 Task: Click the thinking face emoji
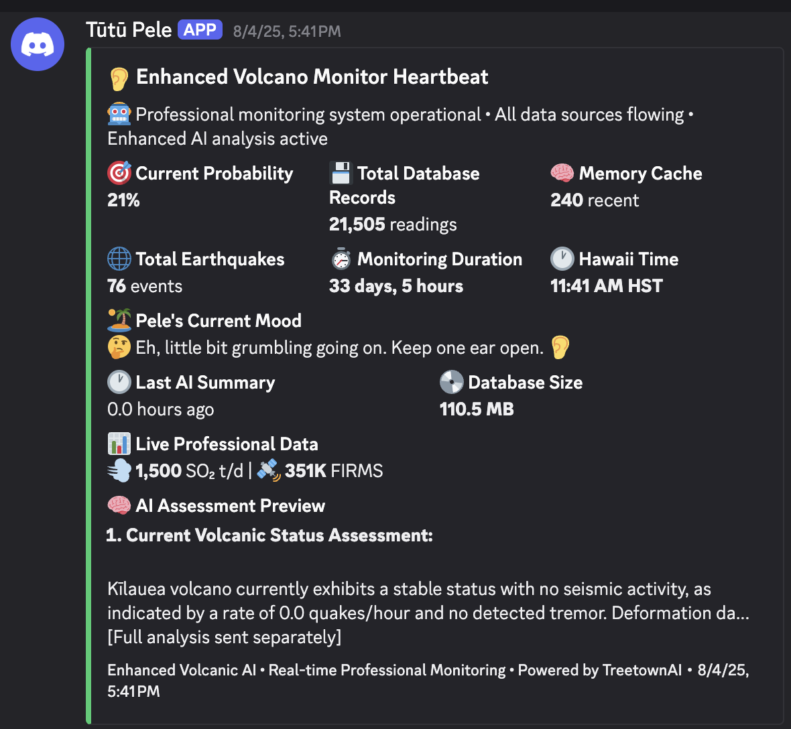[118, 348]
